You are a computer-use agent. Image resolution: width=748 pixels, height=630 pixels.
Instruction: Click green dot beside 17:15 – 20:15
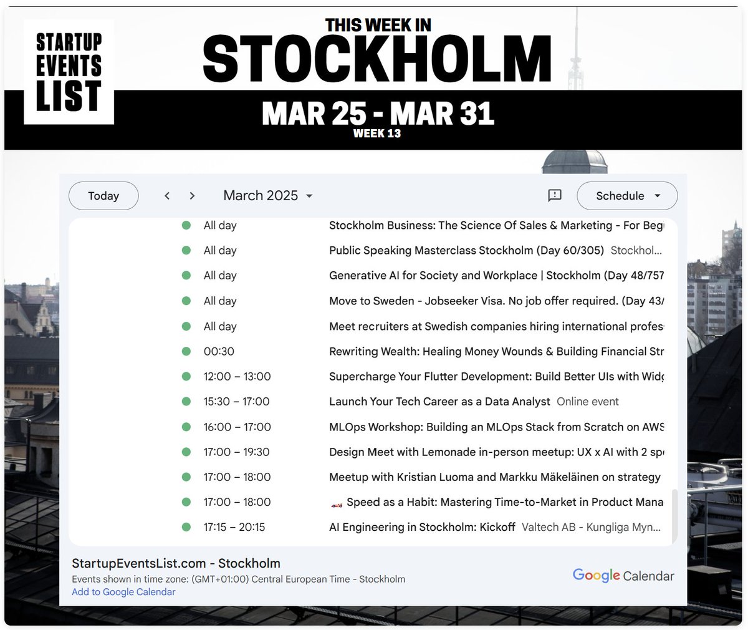pos(186,527)
